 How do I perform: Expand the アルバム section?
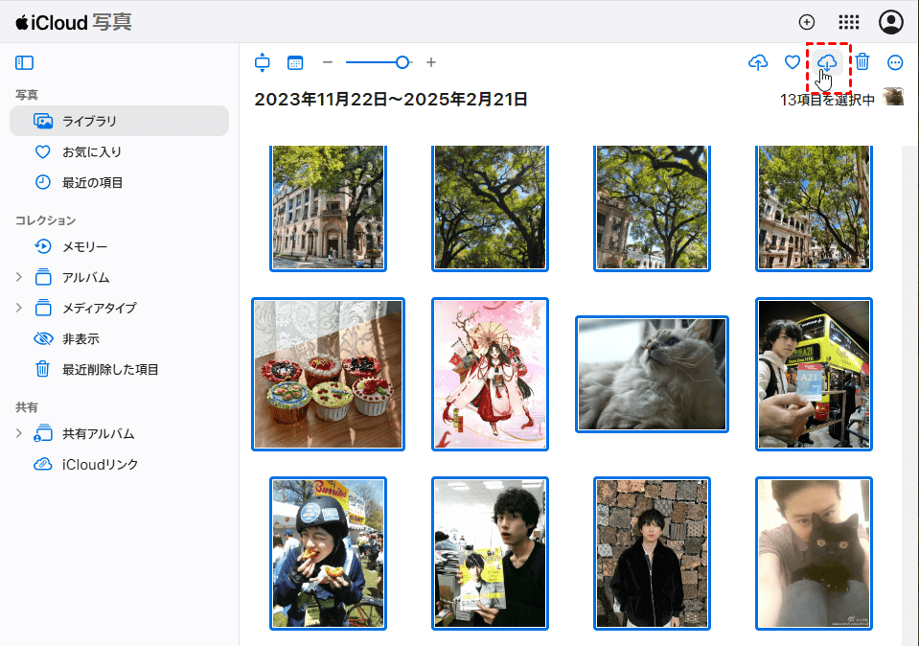19,277
